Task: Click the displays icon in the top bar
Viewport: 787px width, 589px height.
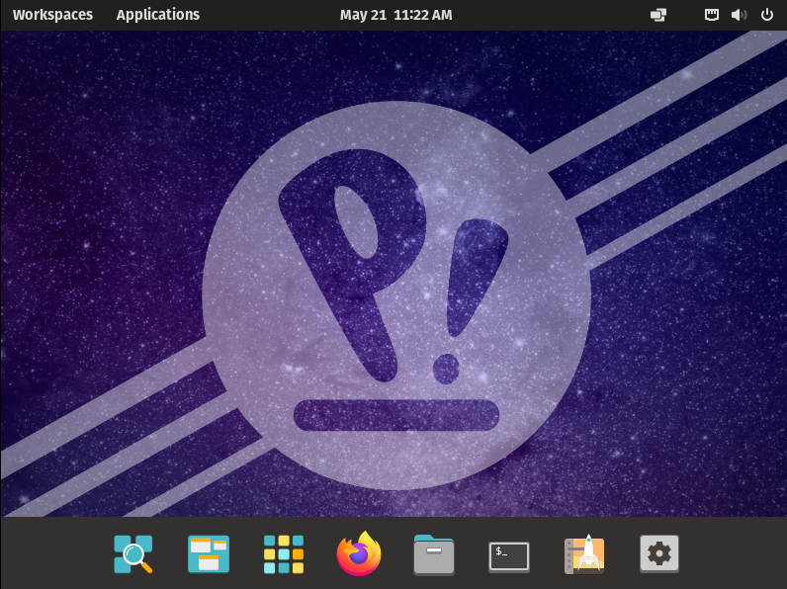Action: (658, 15)
